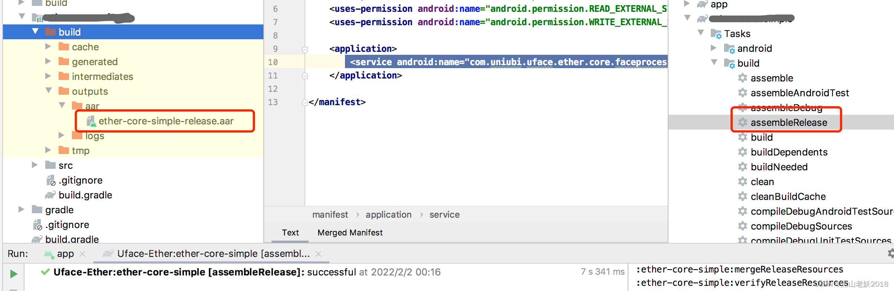
Task: Switch to the Merged Manifest tab
Action: pyautogui.click(x=350, y=233)
